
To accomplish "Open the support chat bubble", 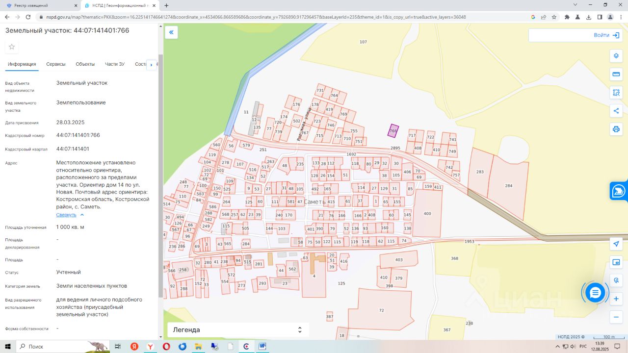I will coord(595,293).
